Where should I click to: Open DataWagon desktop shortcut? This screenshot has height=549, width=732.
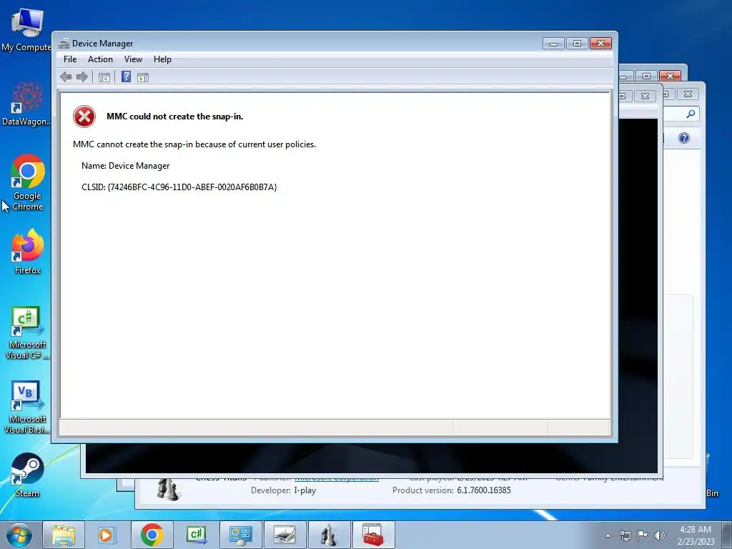(x=27, y=104)
